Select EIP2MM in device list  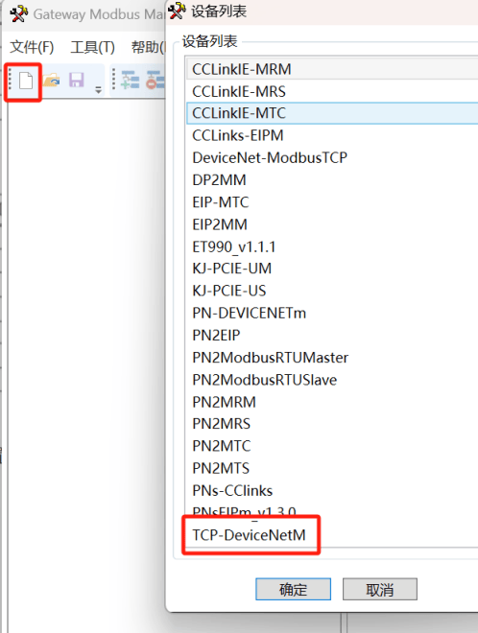(332, 224)
